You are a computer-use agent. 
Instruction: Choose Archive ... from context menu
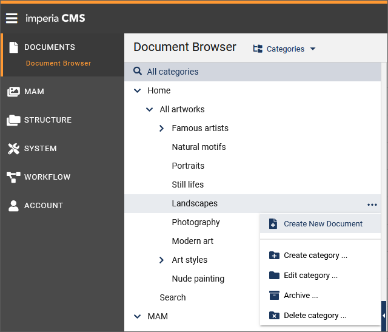click(x=320, y=296)
